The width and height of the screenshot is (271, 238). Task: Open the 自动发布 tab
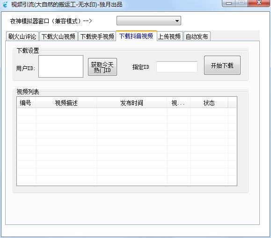[x=197, y=36]
